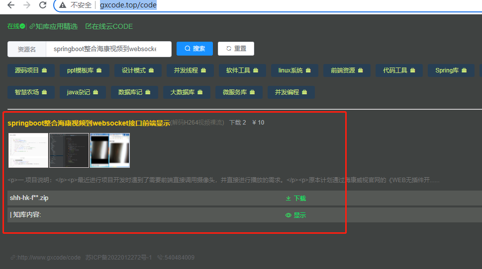
Task: Choose the 前端资源 category tag
Action: (x=347, y=70)
